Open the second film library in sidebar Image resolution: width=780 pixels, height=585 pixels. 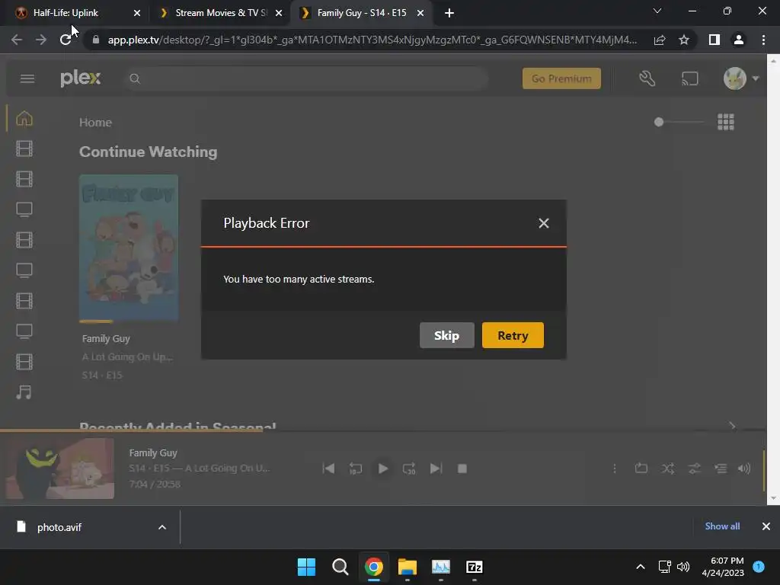(24, 179)
